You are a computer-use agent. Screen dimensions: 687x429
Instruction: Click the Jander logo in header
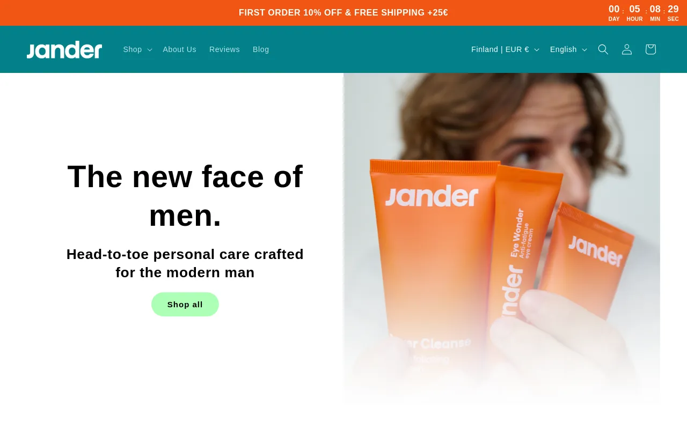coord(64,49)
